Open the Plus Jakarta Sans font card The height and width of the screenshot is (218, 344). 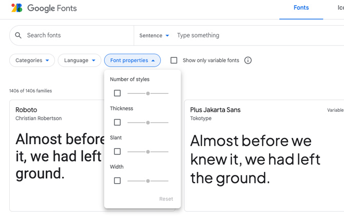(x=264, y=155)
